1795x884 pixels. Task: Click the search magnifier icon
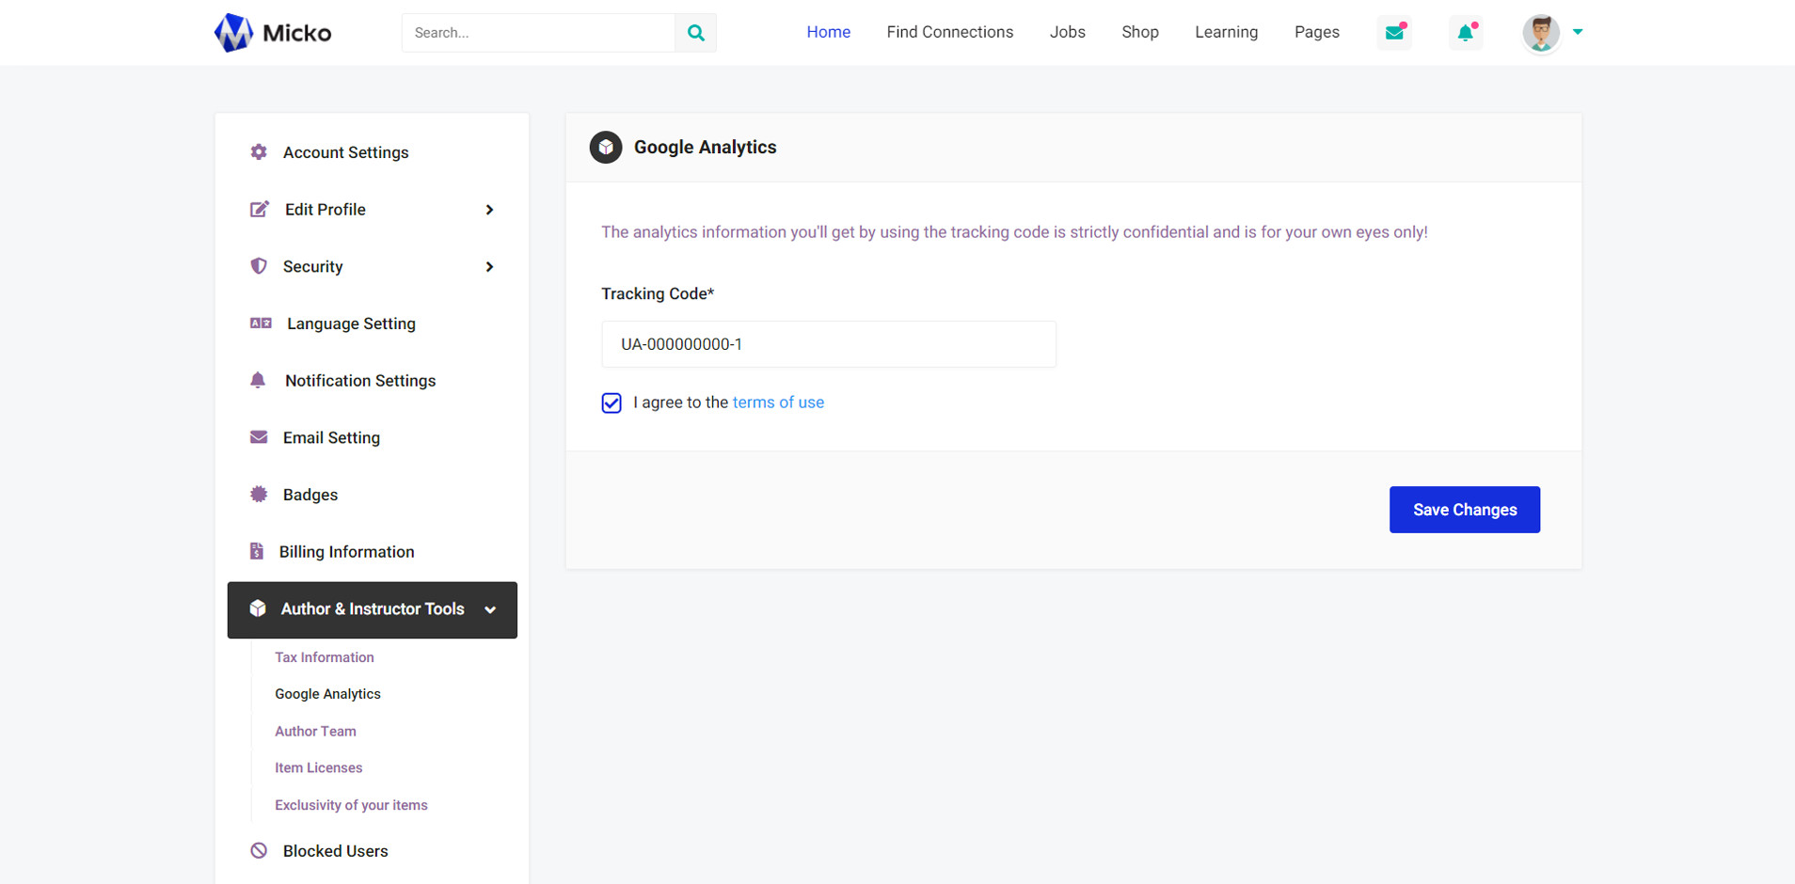point(695,33)
